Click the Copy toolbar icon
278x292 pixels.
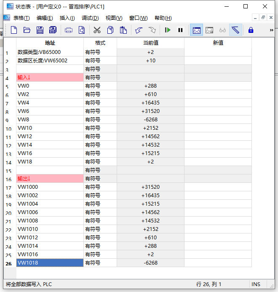click(110, 30)
